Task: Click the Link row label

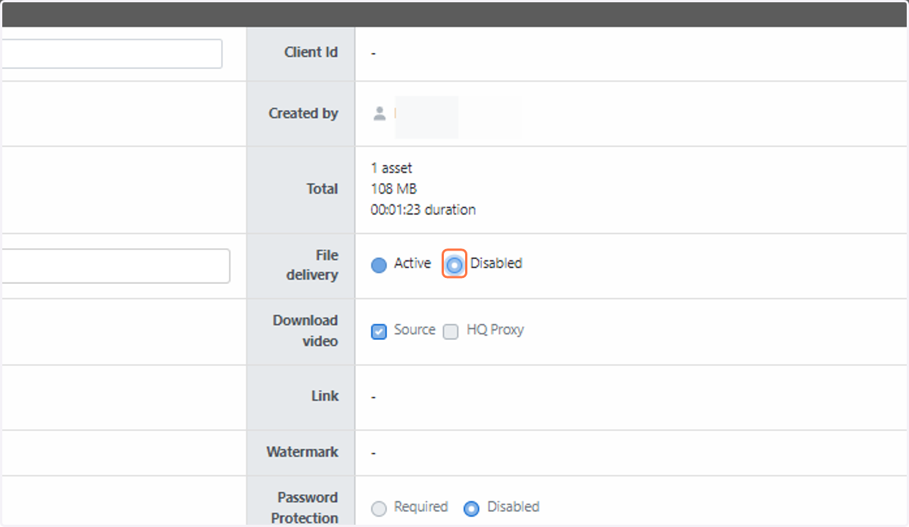Action: 325,396
